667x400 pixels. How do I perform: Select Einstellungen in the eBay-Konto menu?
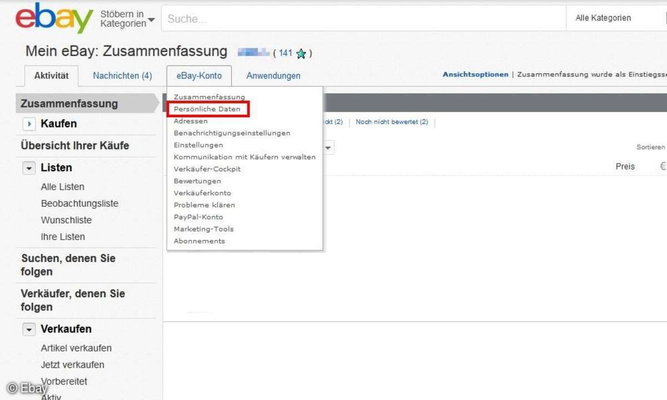tap(198, 145)
